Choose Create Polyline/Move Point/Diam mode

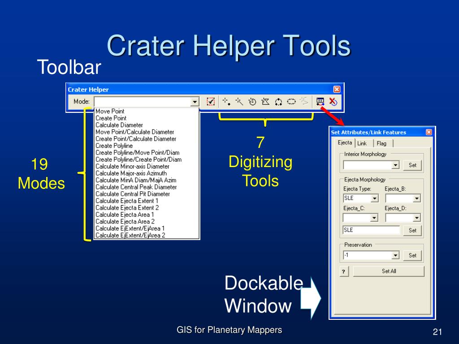tap(147, 152)
